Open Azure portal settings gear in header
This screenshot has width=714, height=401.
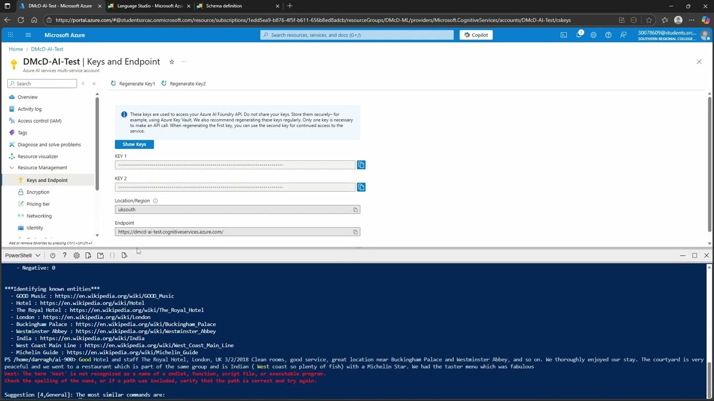click(593, 35)
